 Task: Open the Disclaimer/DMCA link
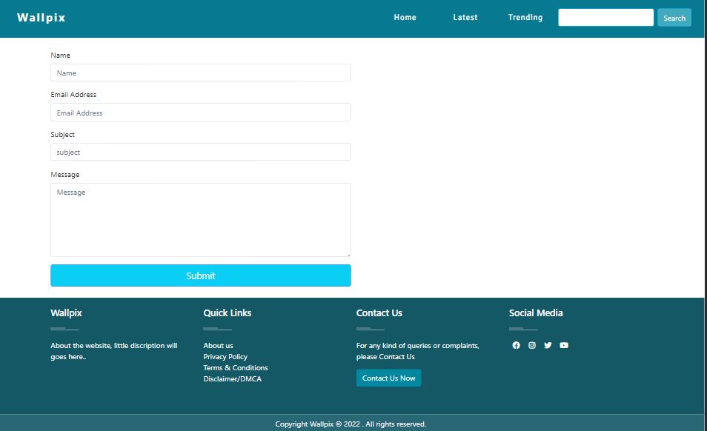232,379
